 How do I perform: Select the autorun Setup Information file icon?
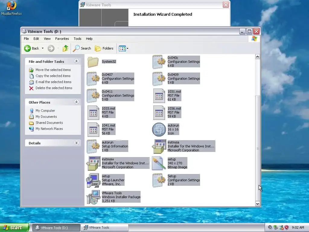click(x=93, y=147)
